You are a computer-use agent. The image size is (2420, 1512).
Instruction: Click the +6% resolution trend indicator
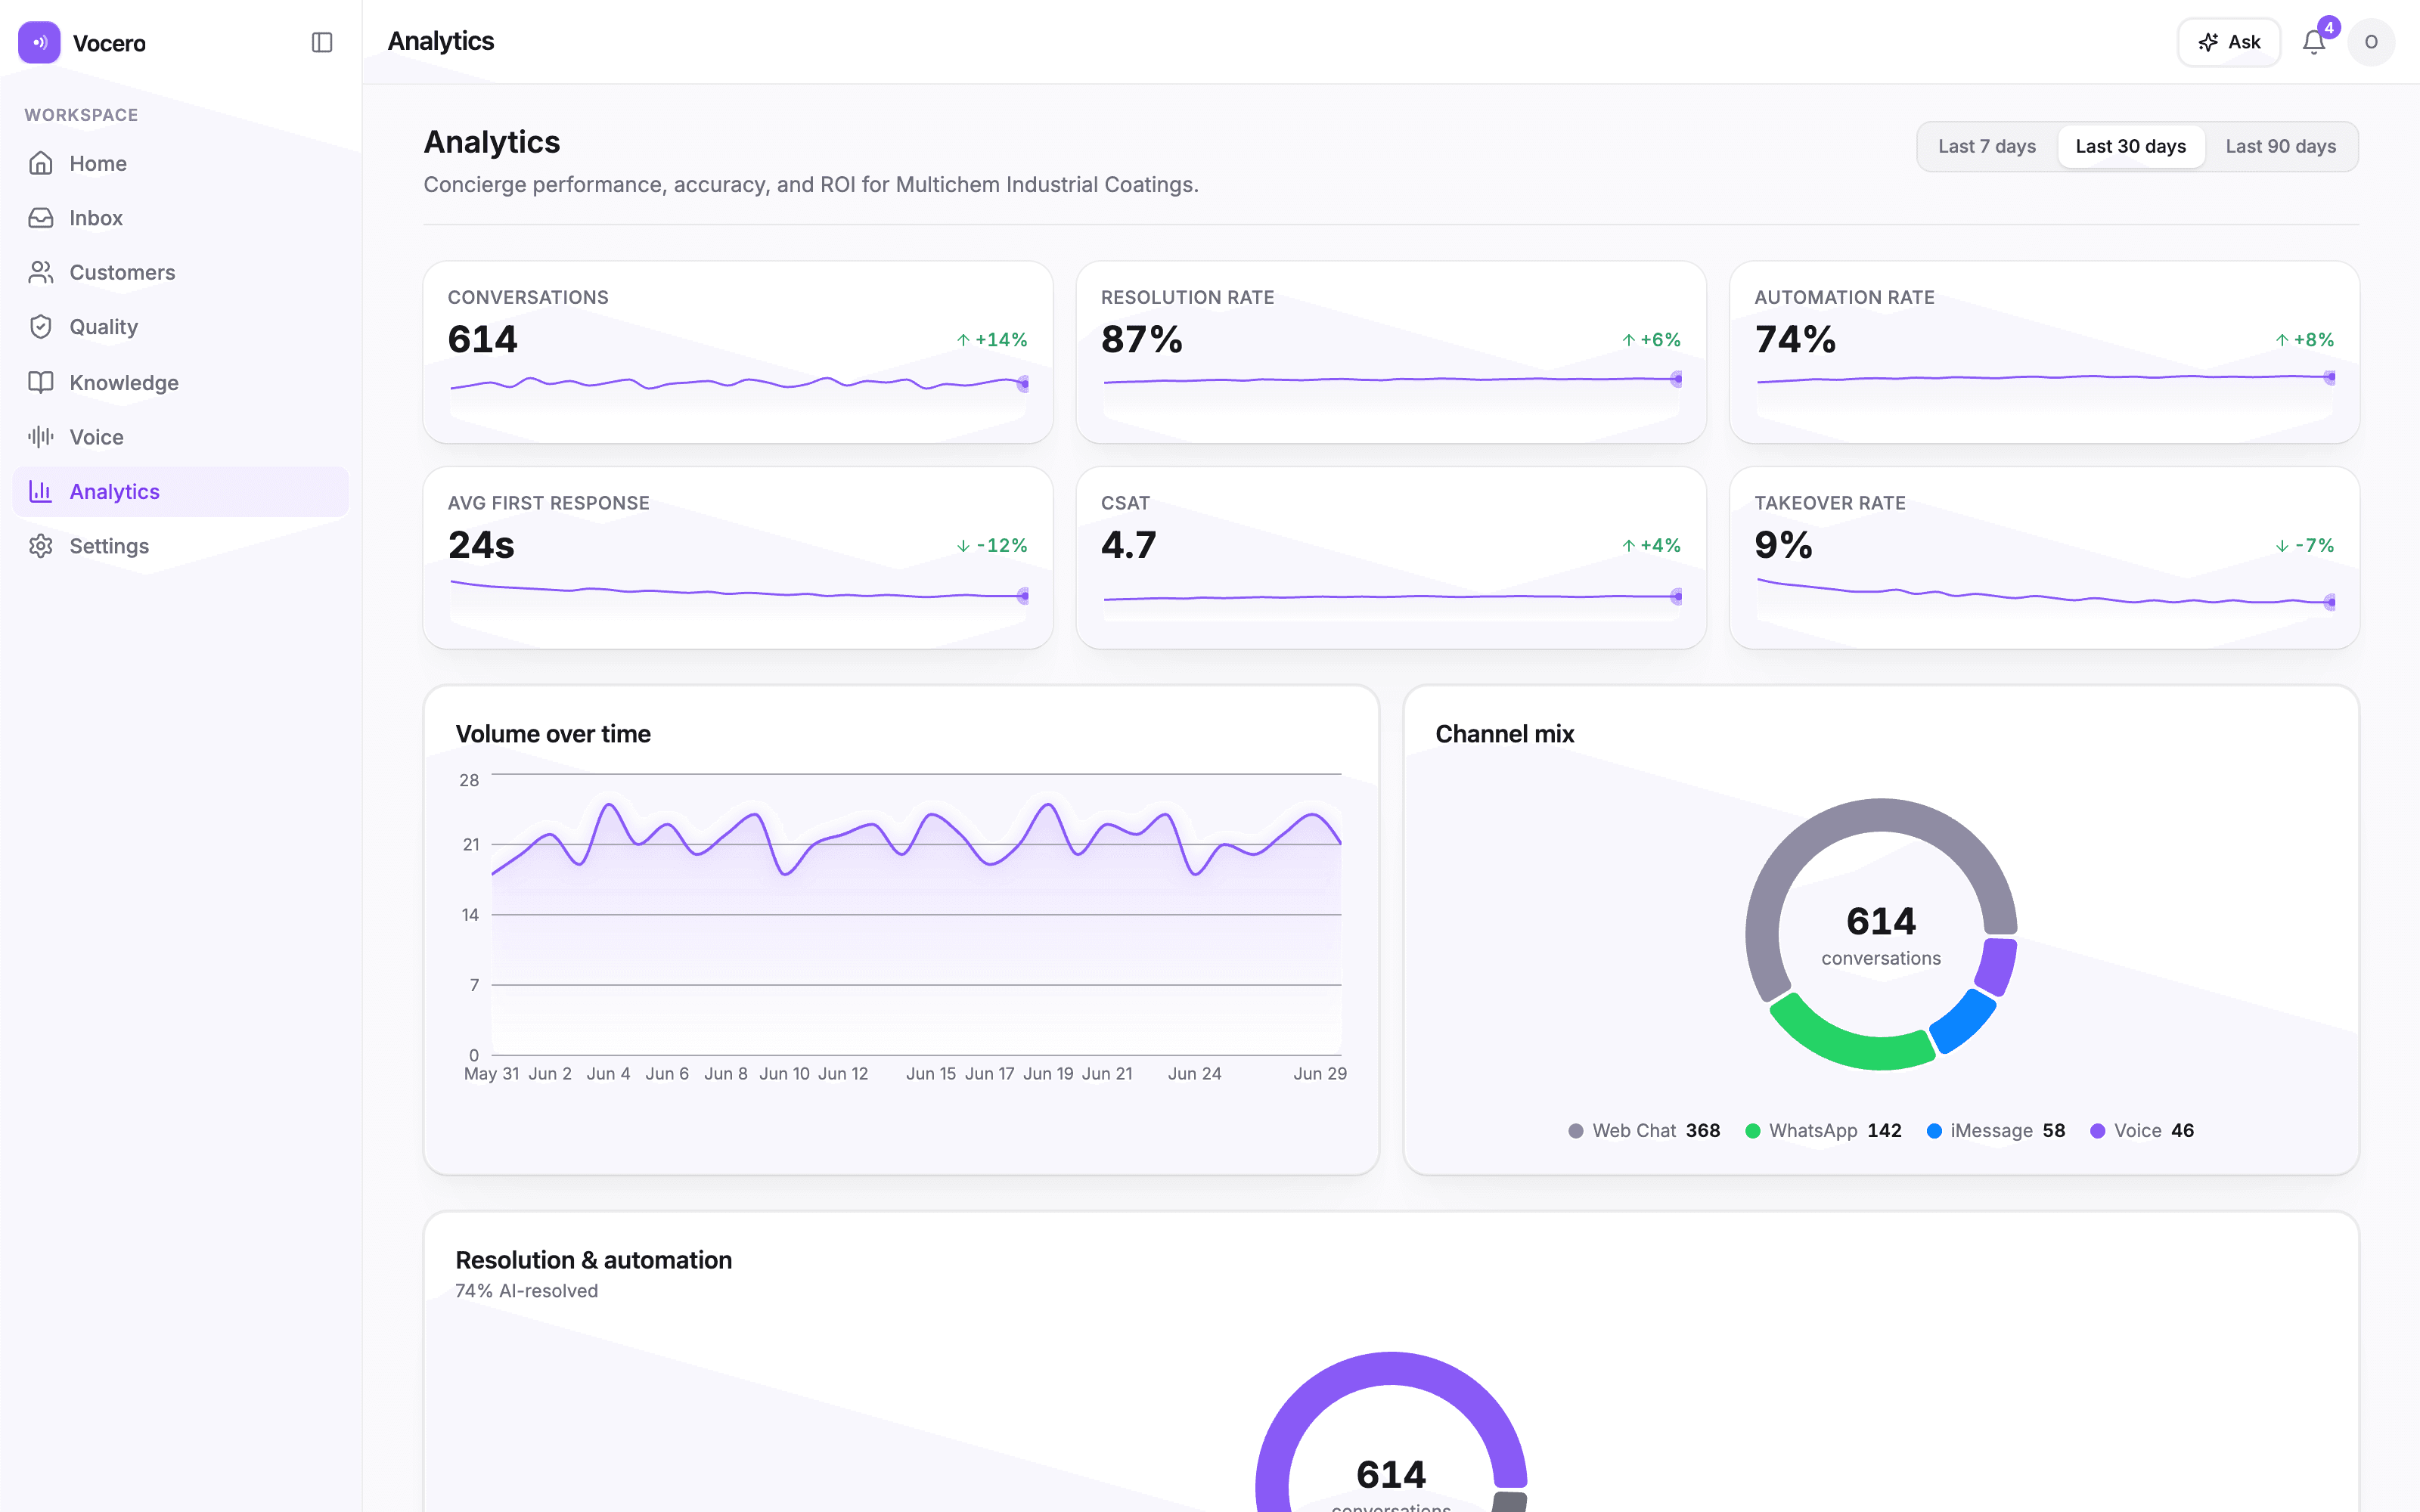click(x=1651, y=340)
